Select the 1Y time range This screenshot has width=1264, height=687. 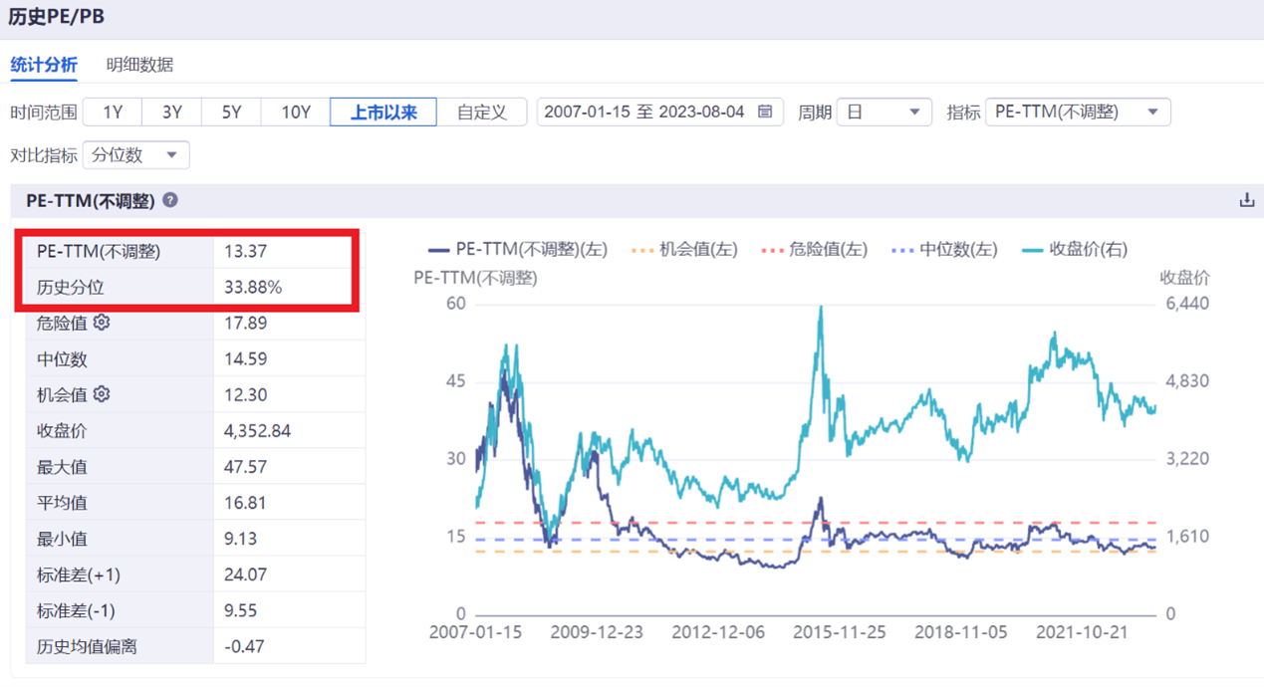[x=112, y=112]
